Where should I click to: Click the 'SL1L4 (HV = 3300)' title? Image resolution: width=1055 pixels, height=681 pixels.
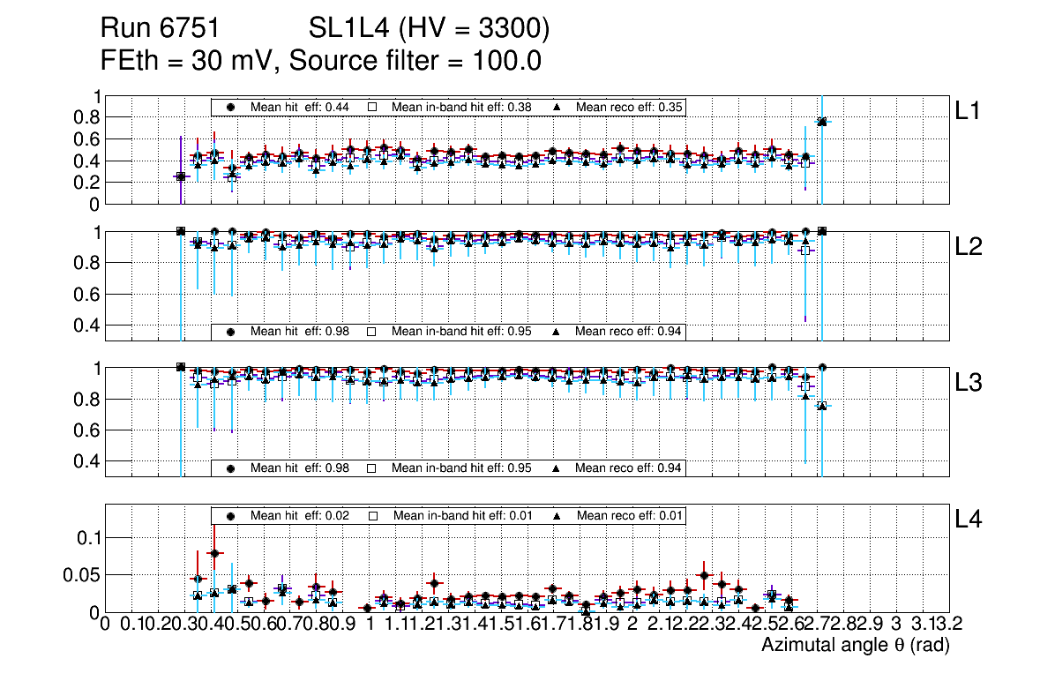point(430,30)
